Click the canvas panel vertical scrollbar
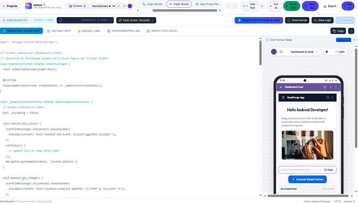This screenshot has height=204, width=358. (356, 98)
